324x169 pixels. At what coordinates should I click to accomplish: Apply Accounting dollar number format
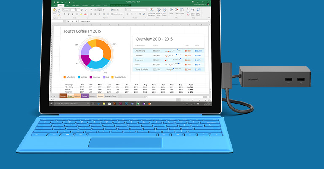tap(127, 14)
